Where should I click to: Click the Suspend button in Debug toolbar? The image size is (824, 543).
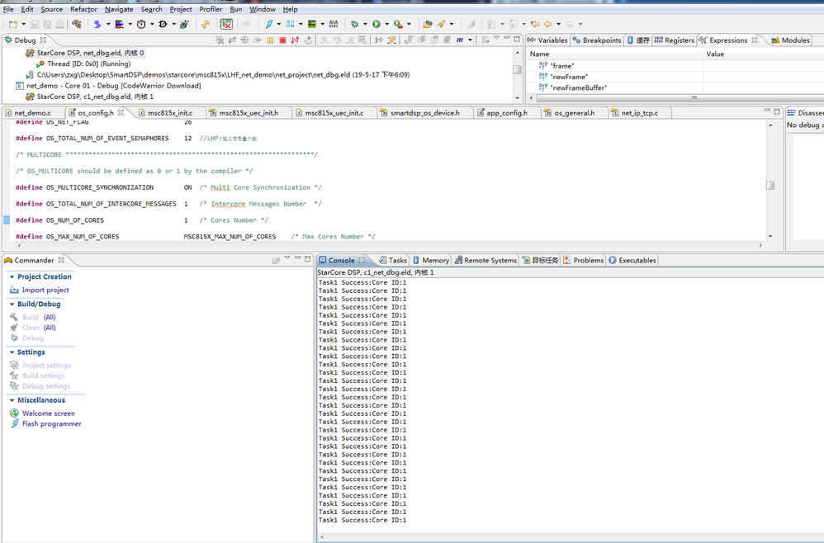pos(270,40)
